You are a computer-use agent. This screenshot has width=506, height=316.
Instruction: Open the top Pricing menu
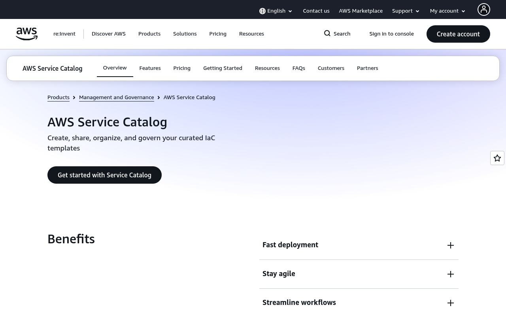tap(218, 34)
